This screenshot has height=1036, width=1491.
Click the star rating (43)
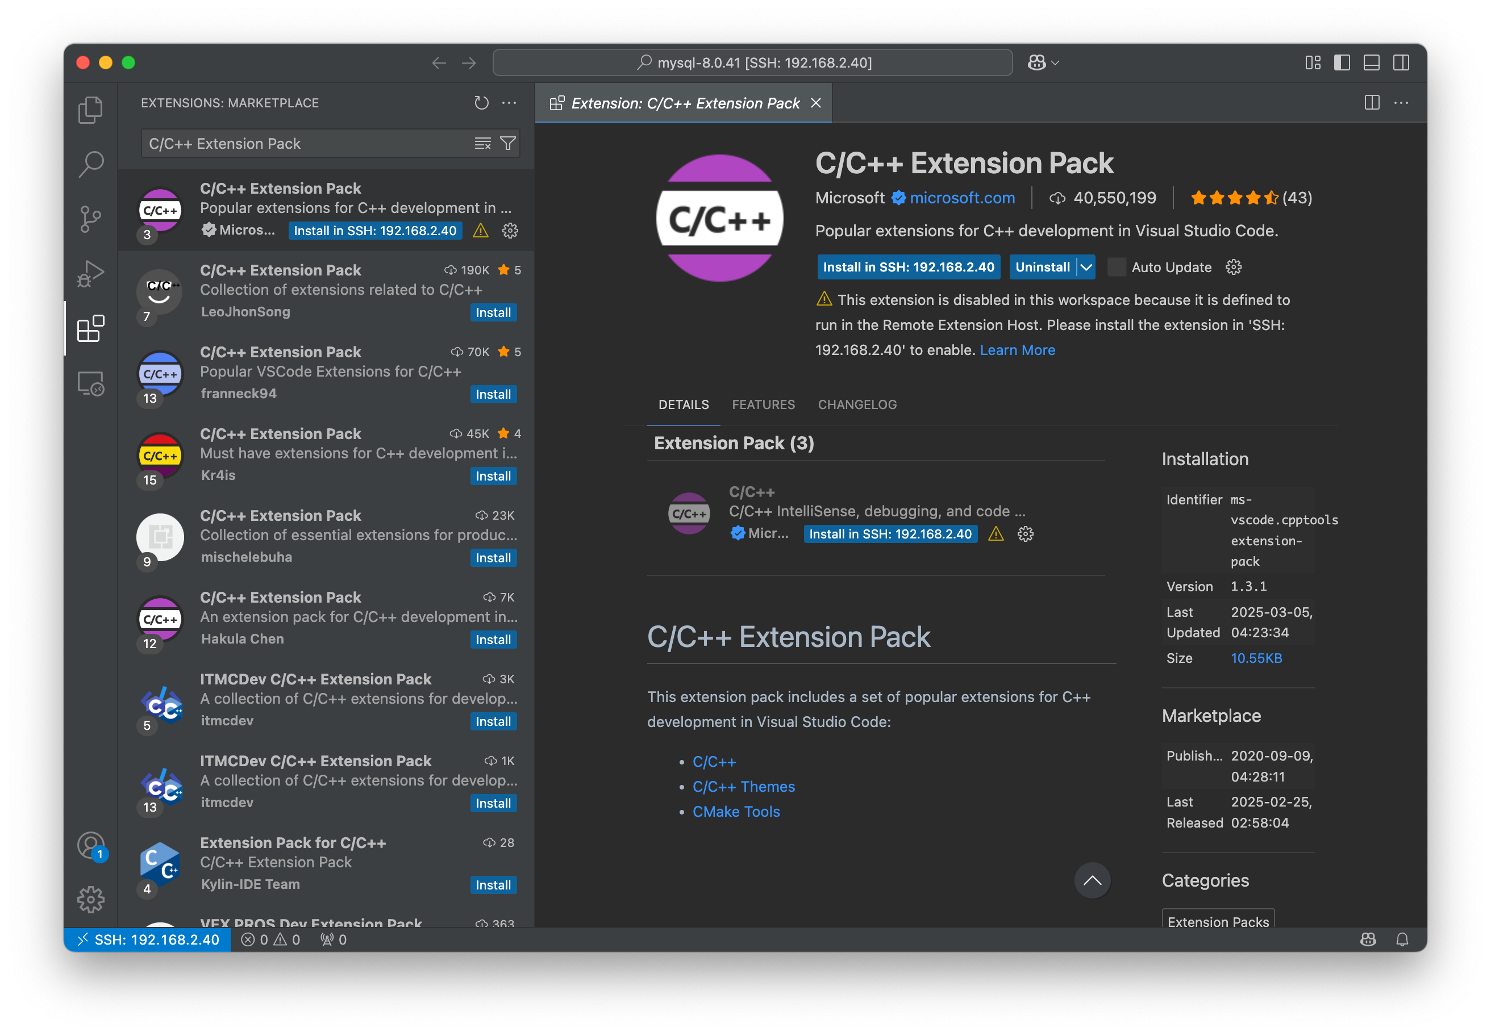click(1251, 198)
